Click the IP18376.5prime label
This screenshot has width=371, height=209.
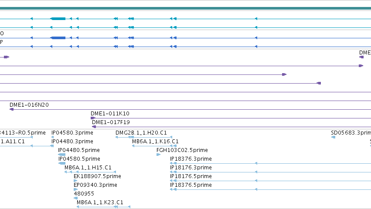(191, 185)
